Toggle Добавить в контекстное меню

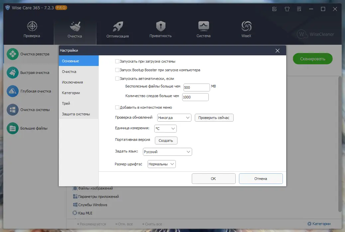pos(117,107)
